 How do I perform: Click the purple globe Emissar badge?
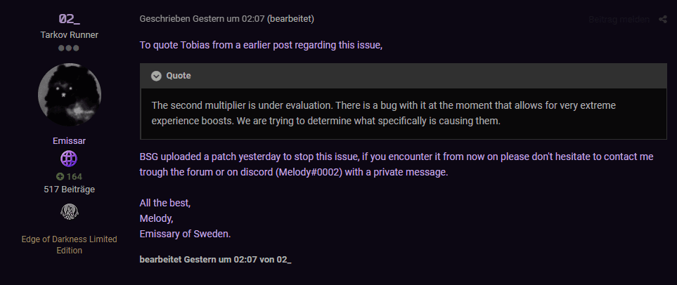[69, 159]
